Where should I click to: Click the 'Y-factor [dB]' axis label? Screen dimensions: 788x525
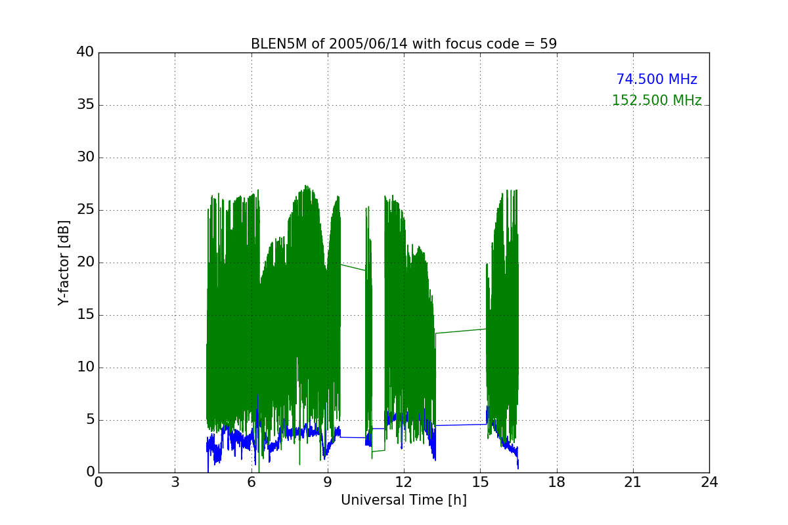pyautogui.click(x=64, y=262)
